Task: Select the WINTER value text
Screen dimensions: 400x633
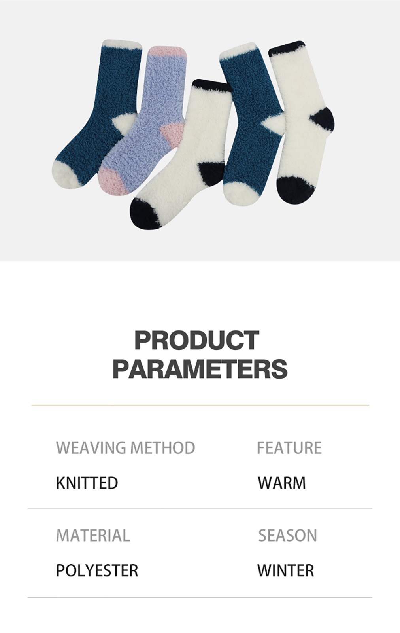Action: 286,570
